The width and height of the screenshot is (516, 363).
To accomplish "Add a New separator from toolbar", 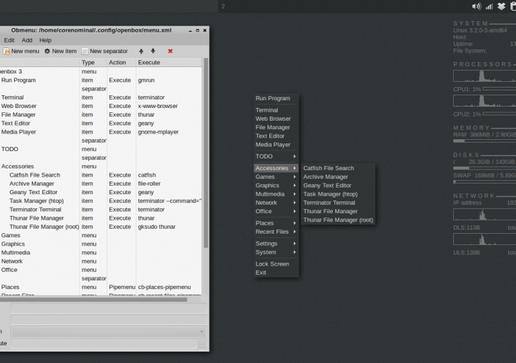I will click(x=105, y=52).
